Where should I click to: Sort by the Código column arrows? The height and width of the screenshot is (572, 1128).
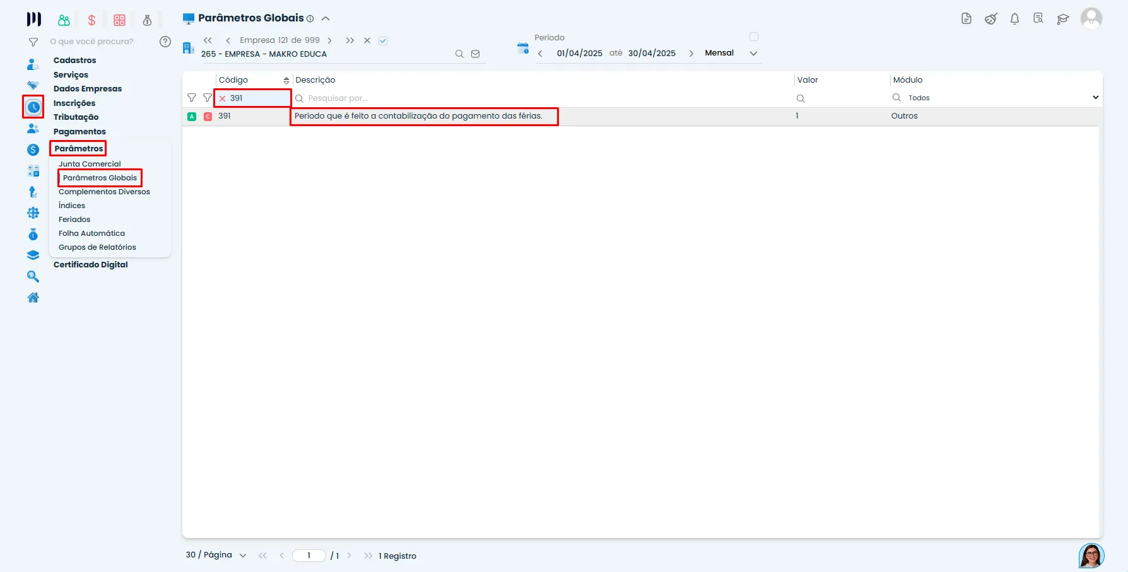(286, 81)
